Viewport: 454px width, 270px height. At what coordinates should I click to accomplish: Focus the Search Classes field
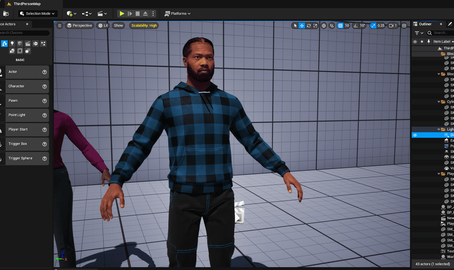[25, 33]
